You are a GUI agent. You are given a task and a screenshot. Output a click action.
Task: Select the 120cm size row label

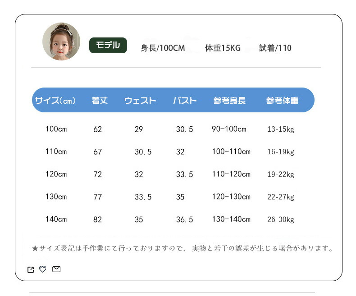point(56,174)
